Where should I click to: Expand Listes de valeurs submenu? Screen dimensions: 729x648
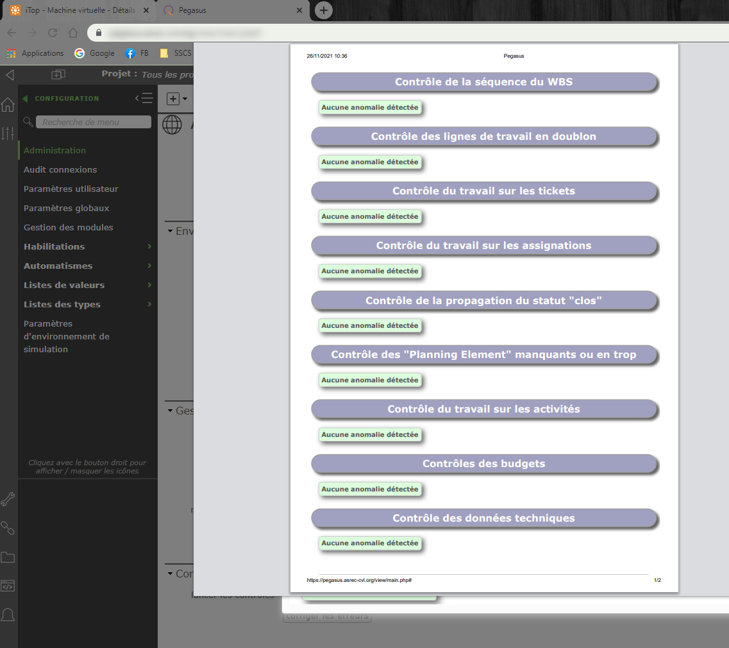(x=149, y=285)
